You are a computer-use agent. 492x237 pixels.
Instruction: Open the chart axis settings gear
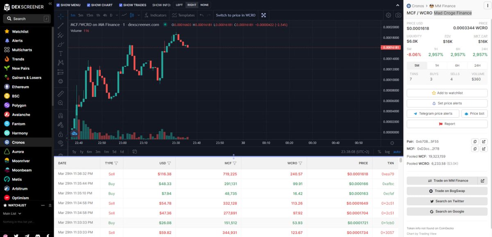coord(392,143)
